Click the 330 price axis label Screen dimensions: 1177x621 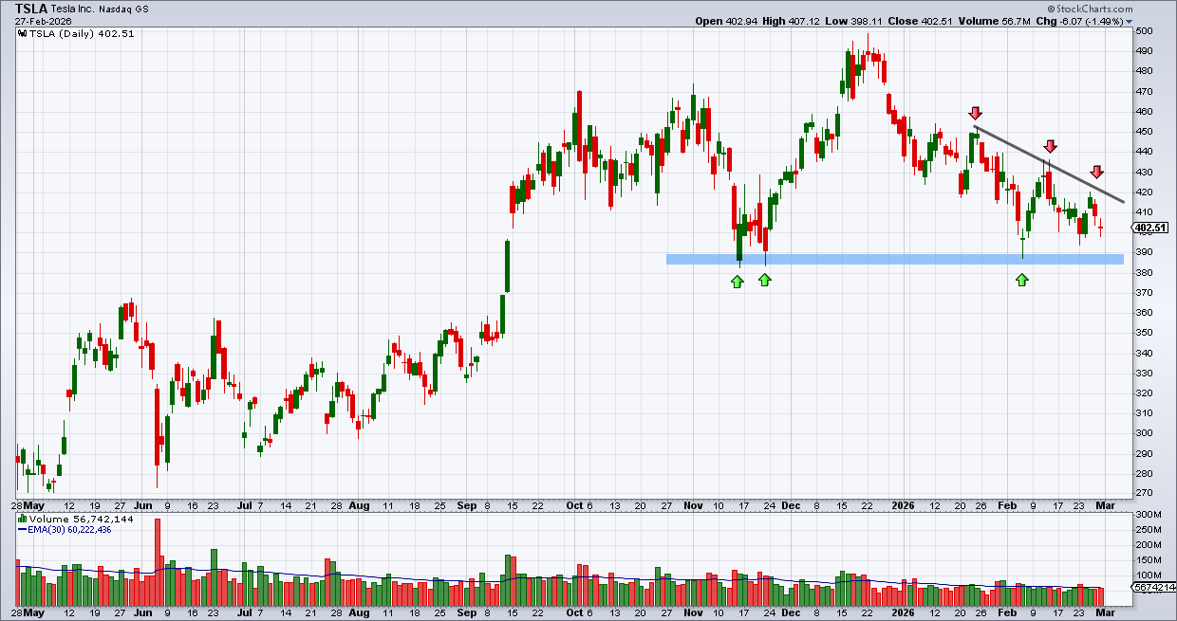pyautogui.click(x=1145, y=373)
